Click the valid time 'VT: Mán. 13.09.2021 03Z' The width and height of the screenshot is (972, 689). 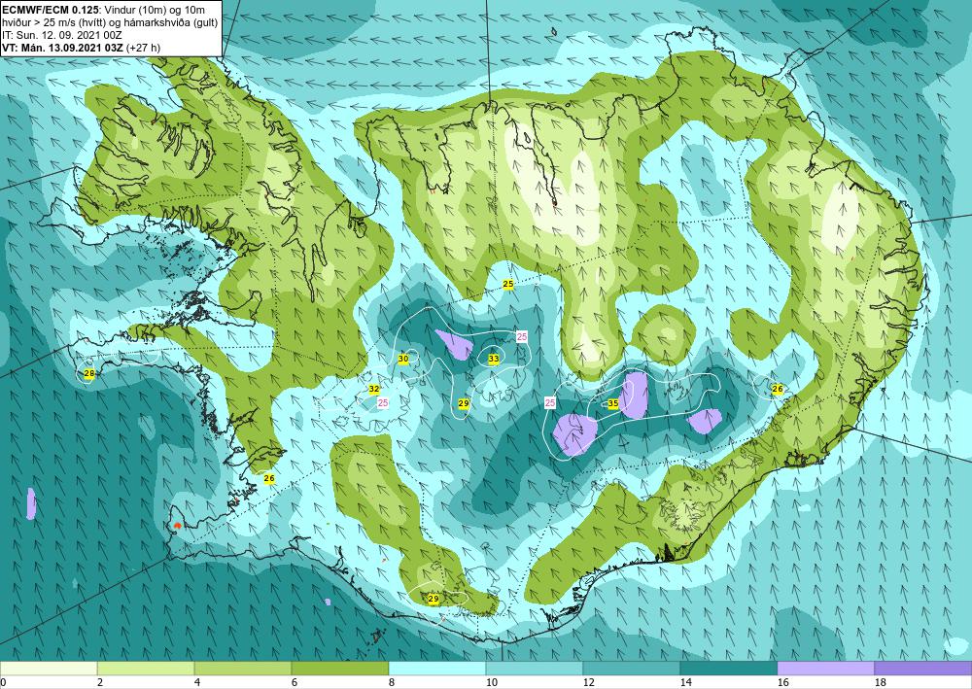coord(64,47)
